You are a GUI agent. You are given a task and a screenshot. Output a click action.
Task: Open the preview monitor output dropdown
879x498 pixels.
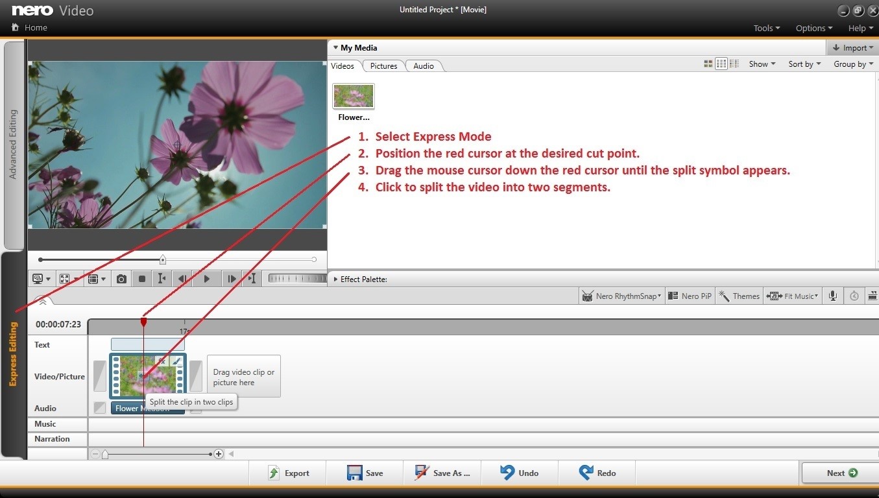(42, 279)
